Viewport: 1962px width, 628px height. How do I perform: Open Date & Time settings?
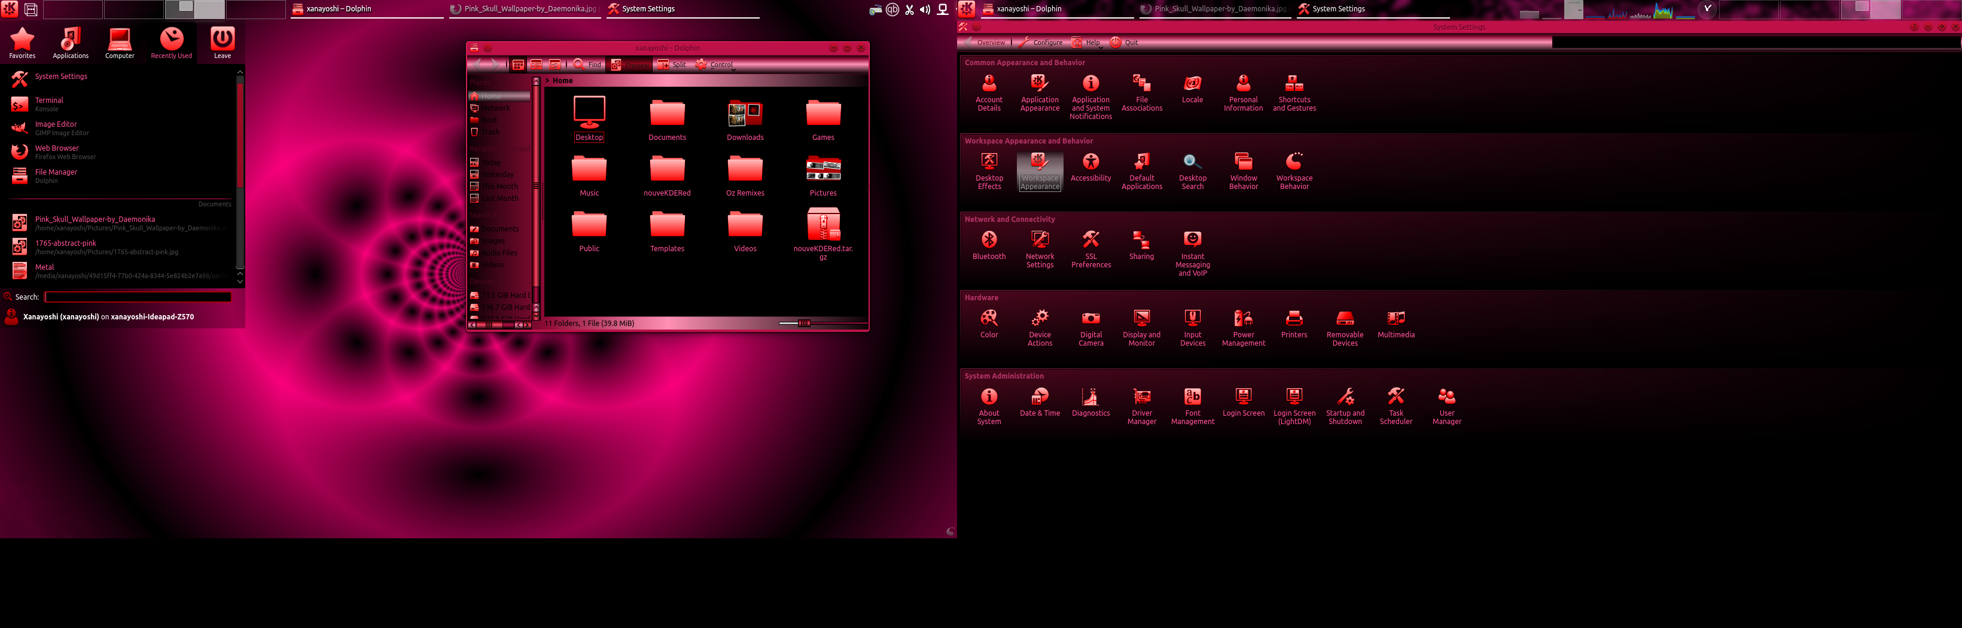coord(1040,403)
